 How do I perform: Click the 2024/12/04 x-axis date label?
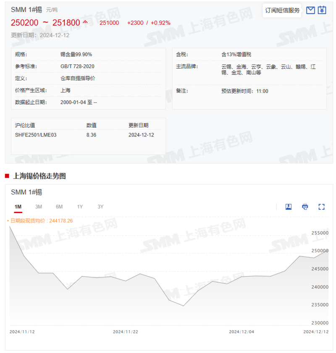pos(241,332)
